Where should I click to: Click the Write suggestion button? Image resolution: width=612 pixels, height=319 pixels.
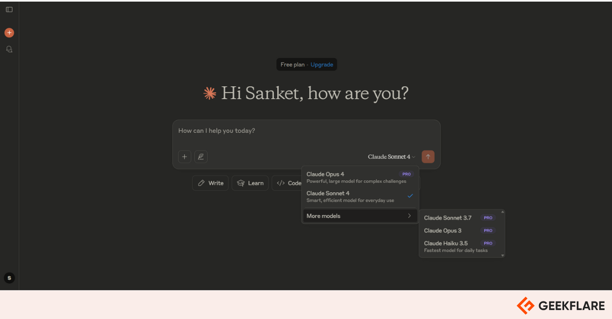tap(210, 183)
